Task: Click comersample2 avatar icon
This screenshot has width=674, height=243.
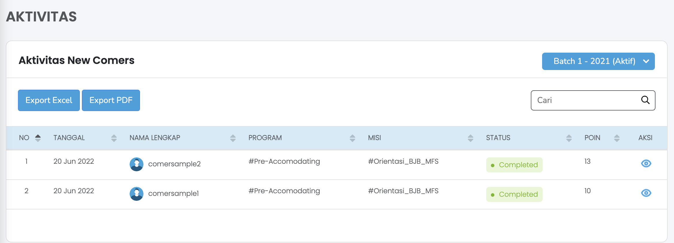Action: [137, 164]
